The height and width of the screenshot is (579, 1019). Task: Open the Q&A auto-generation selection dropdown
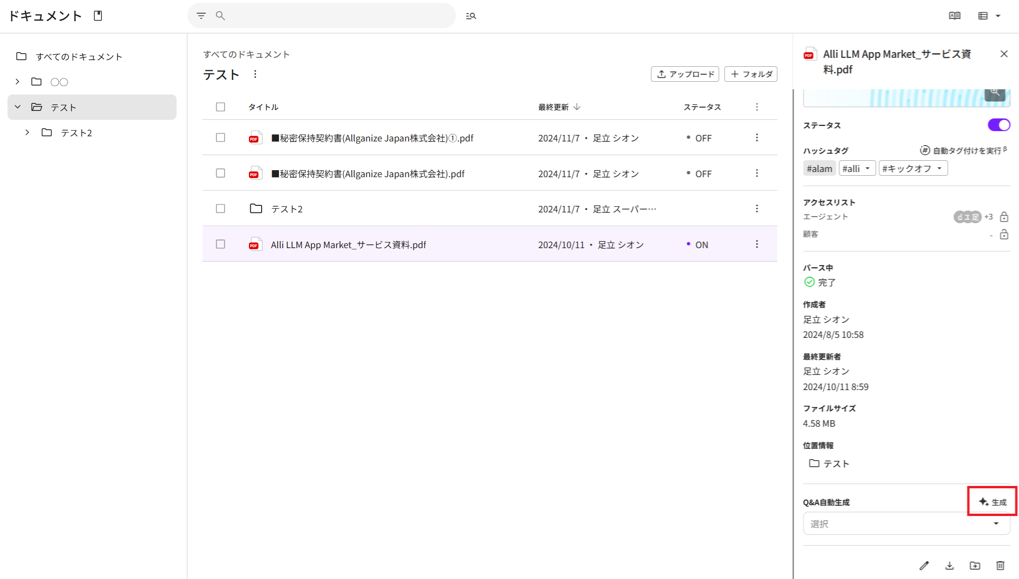click(x=906, y=524)
